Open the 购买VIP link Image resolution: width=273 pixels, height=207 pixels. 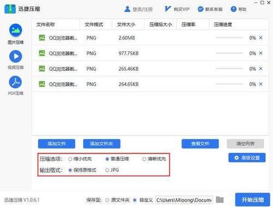click(x=181, y=9)
